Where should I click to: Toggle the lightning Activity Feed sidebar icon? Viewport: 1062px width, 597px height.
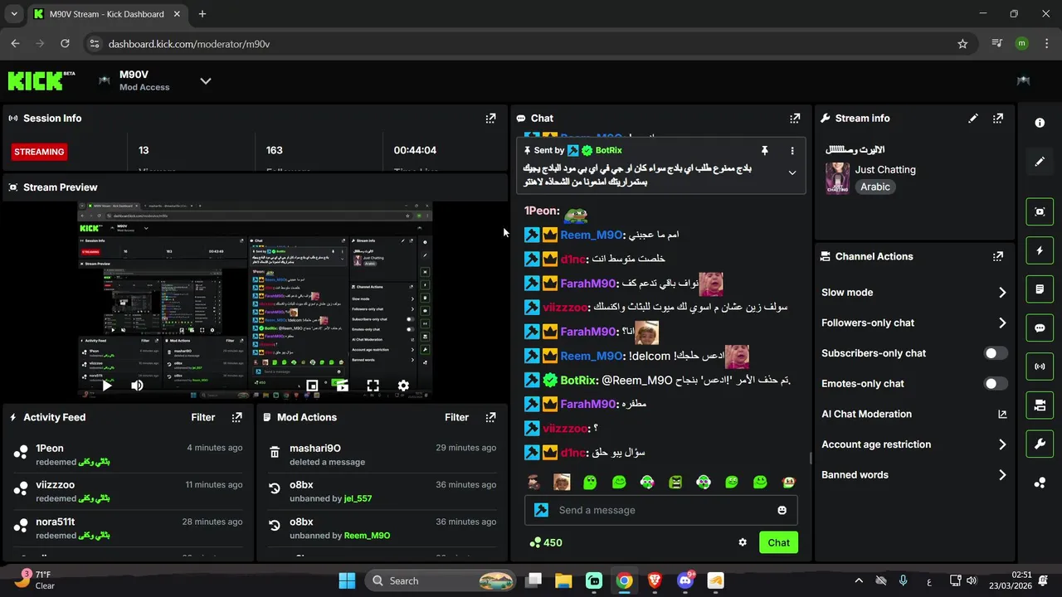tap(1040, 250)
